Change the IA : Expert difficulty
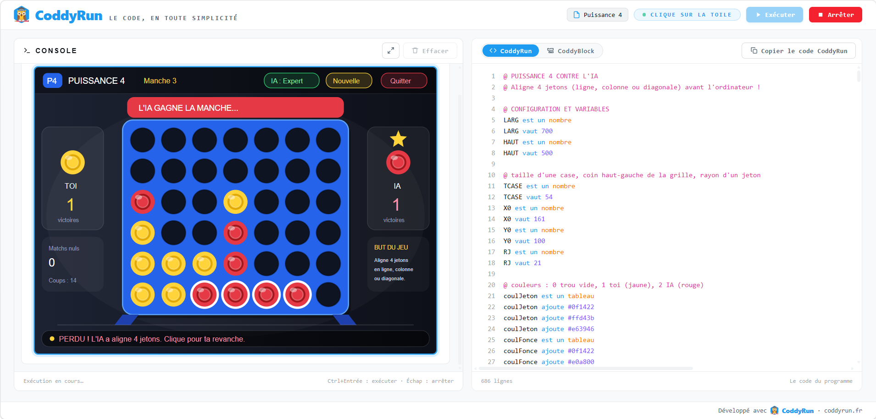876x419 pixels. click(x=292, y=81)
